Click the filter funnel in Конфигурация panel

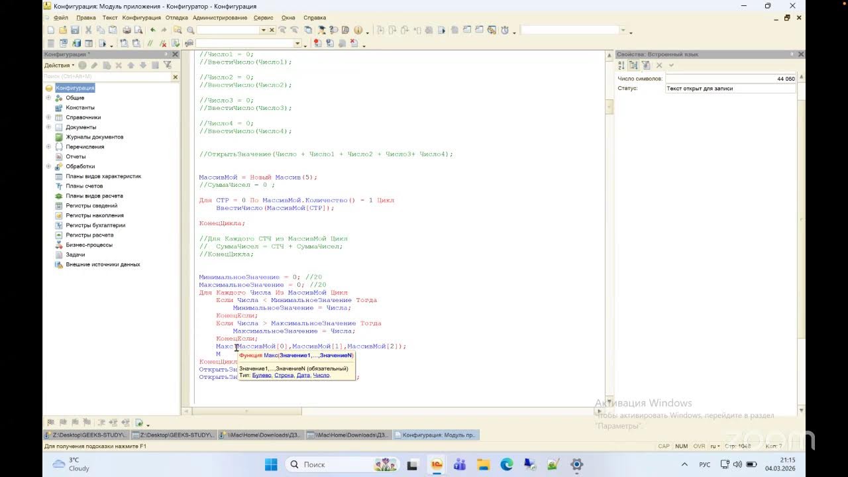click(168, 65)
